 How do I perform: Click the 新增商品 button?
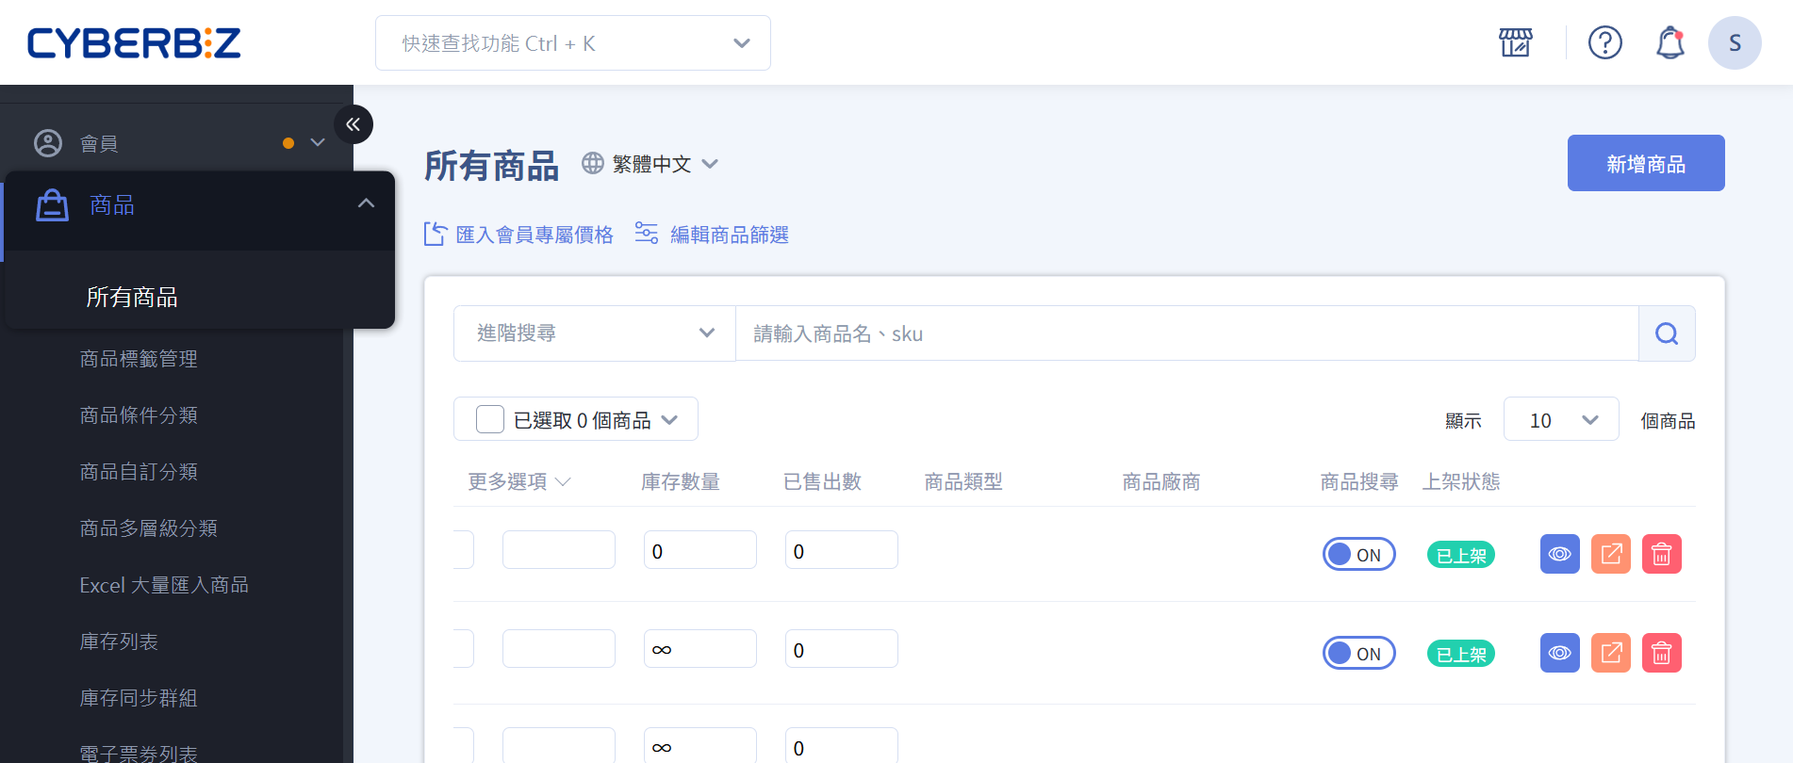click(1645, 164)
